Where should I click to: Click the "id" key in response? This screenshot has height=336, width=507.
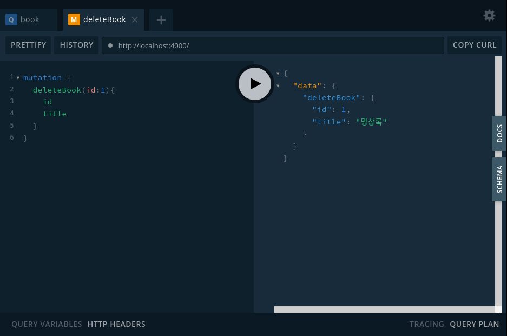(322, 110)
